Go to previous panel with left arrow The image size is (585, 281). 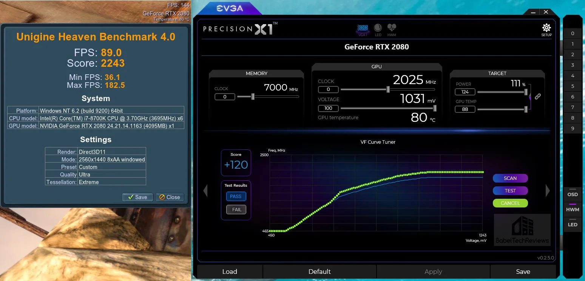(205, 191)
